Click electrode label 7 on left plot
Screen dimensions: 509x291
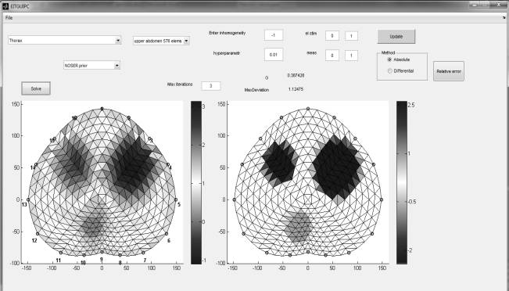(145, 260)
